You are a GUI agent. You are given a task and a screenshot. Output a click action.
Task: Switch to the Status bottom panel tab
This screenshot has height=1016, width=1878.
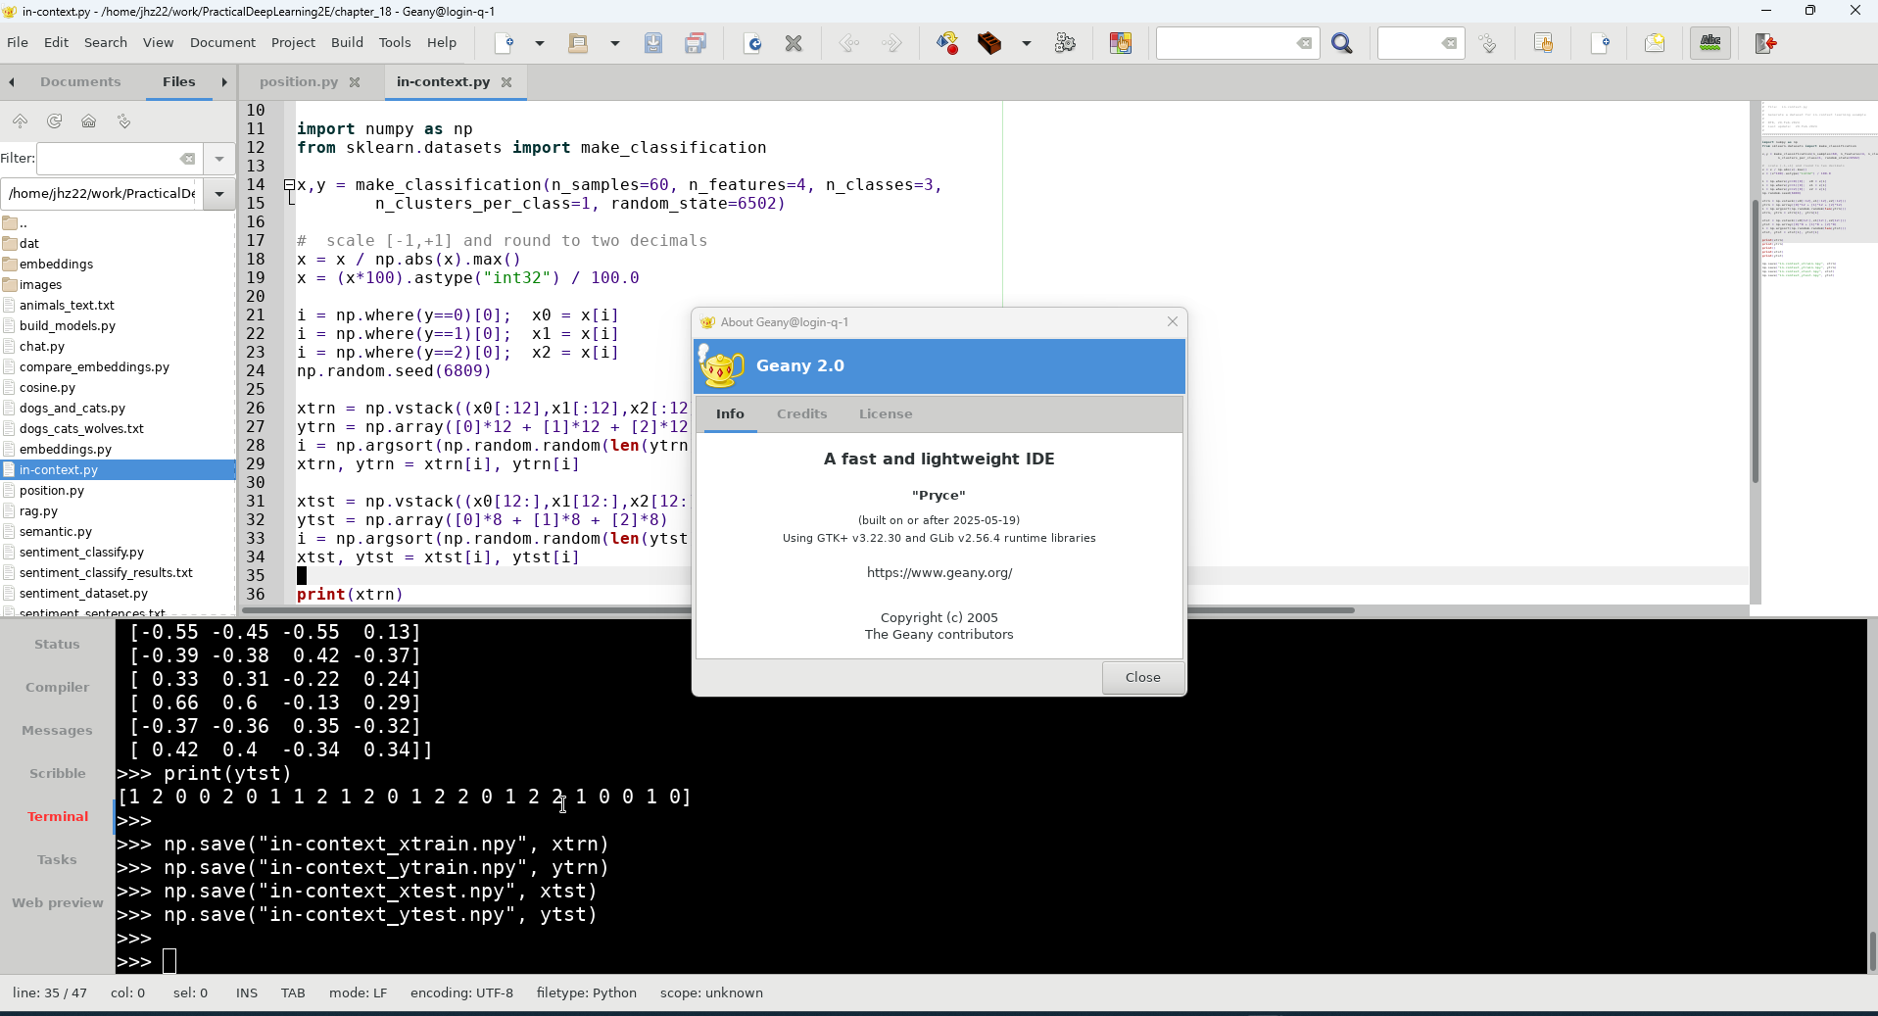pyautogui.click(x=57, y=645)
